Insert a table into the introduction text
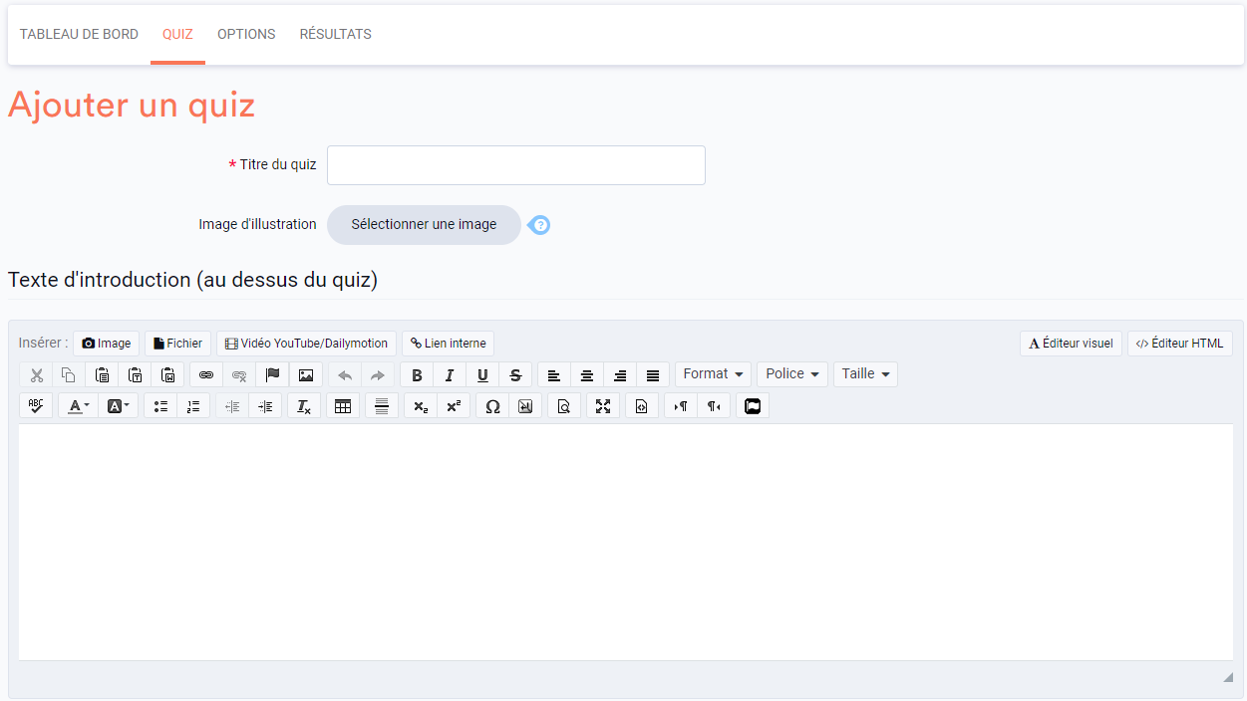Image resolution: width=1247 pixels, height=701 pixels. pos(342,405)
